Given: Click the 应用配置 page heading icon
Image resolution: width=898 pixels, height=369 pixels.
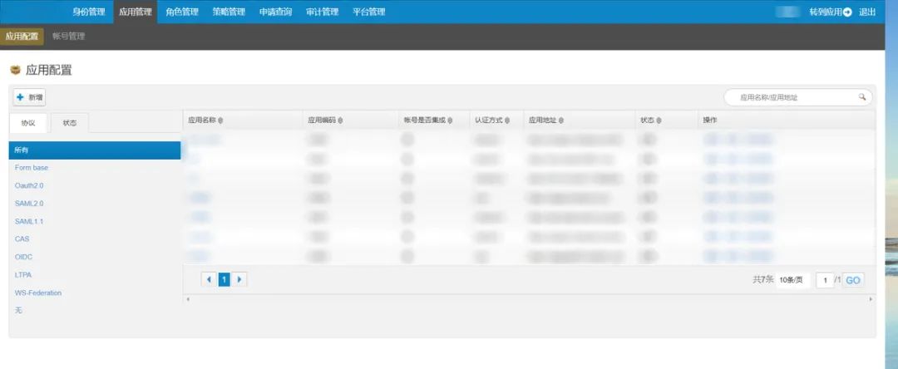Looking at the screenshot, I should click(16, 71).
